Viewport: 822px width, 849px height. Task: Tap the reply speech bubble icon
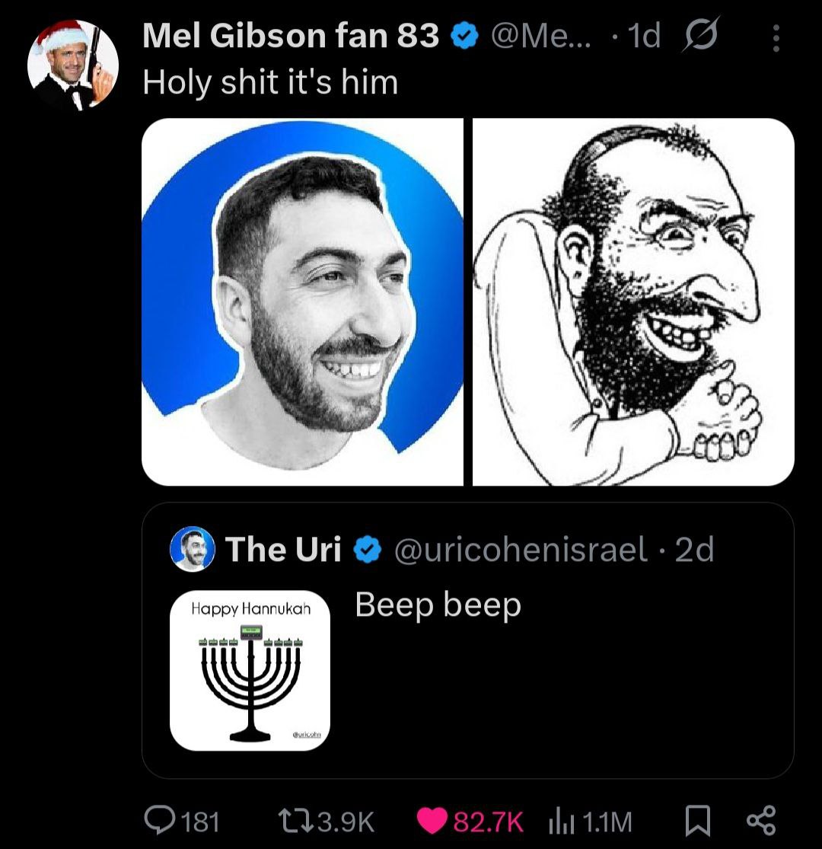pyautogui.click(x=161, y=820)
